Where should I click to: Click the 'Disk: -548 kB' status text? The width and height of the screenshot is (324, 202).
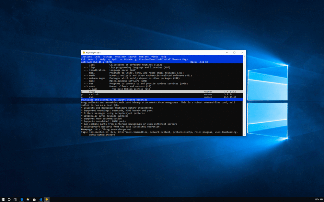[x=199, y=62]
